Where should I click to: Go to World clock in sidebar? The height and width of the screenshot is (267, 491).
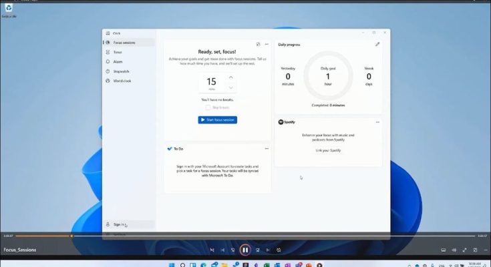(122, 81)
